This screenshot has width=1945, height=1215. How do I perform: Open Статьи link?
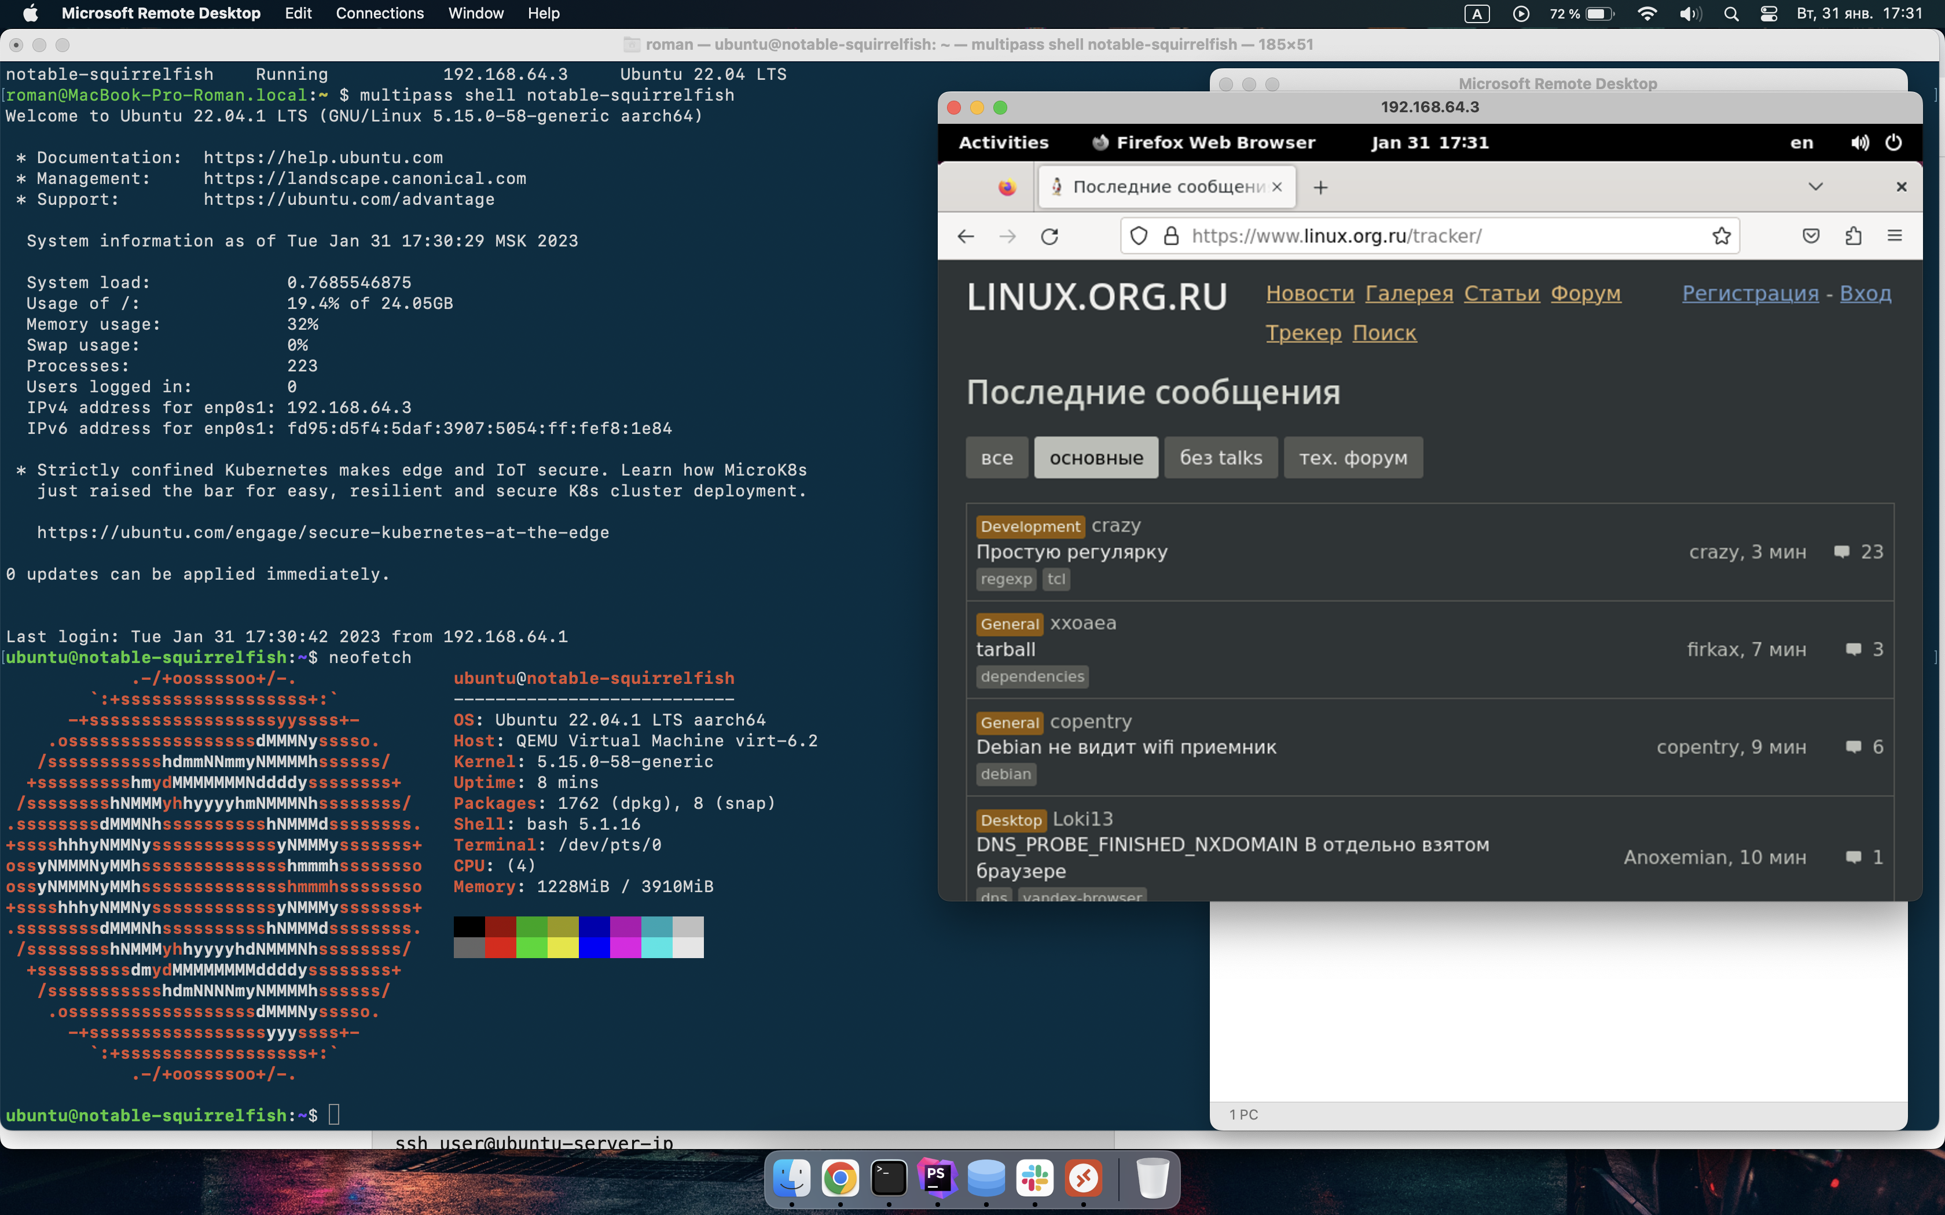(x=1502, y=293)
